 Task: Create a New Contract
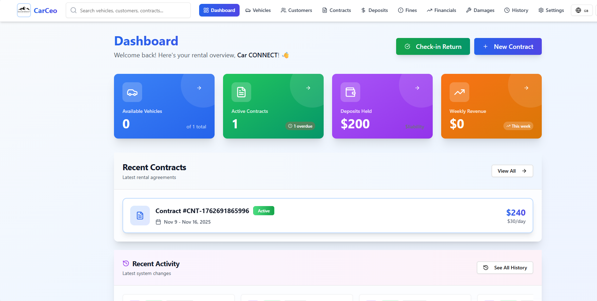click(508, 46)
